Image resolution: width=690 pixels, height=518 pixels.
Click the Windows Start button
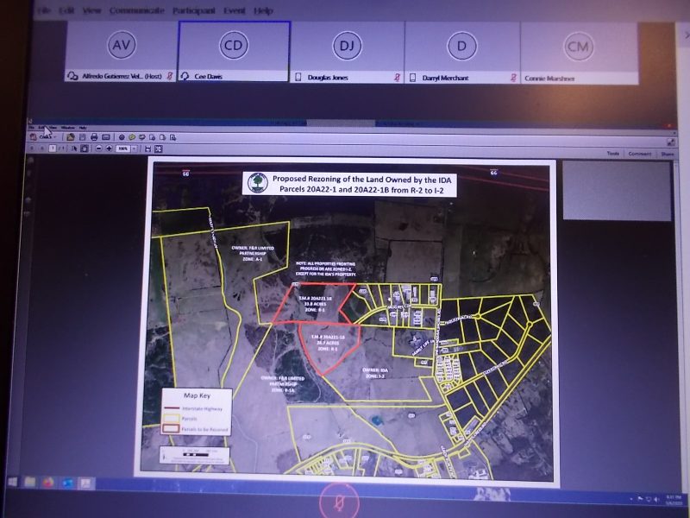(14, 481)
